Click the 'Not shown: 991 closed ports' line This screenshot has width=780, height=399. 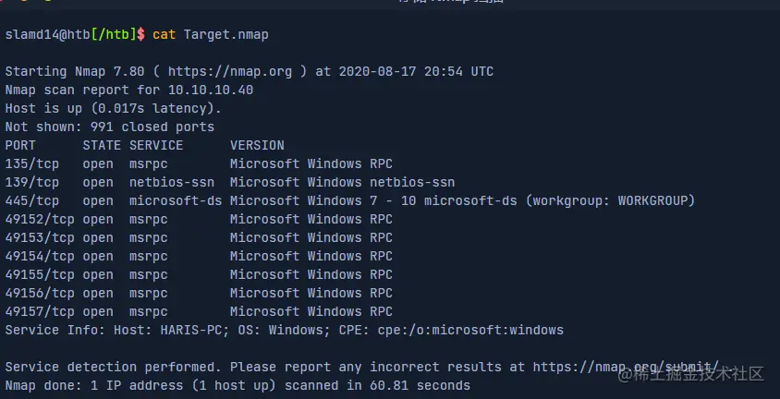[109, 127]
